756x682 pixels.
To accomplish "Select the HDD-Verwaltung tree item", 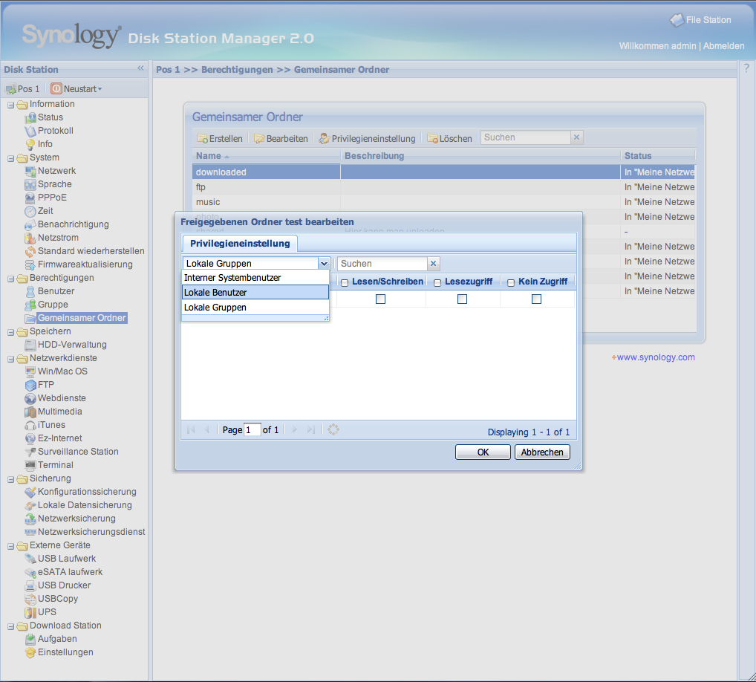I will [x=72, y=345].
